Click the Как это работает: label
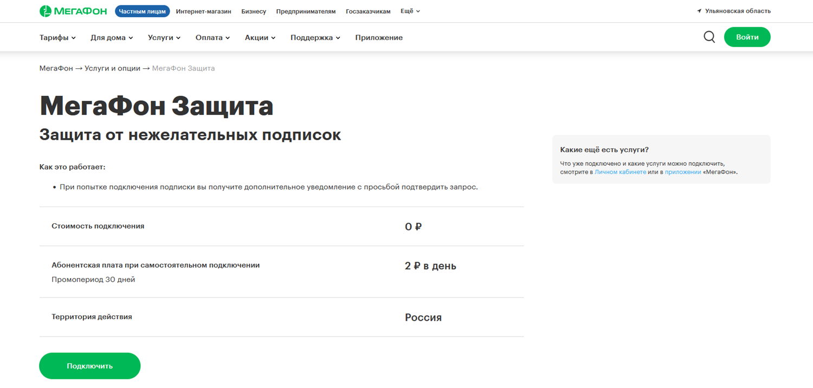Image resolution: width=813 pixels, height=388 pixels. (x=72, y=167)
